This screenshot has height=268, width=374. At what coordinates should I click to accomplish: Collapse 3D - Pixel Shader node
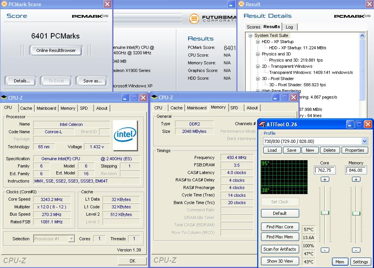258,79
